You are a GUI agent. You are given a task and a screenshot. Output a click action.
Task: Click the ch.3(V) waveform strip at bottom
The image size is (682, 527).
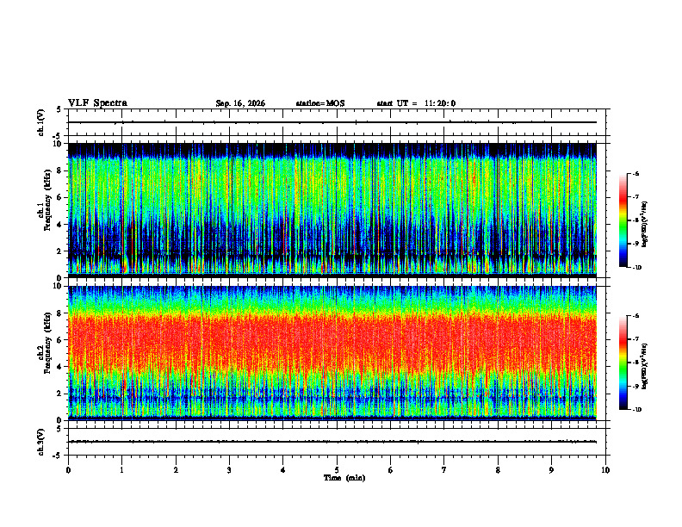[x=332, y=442]
